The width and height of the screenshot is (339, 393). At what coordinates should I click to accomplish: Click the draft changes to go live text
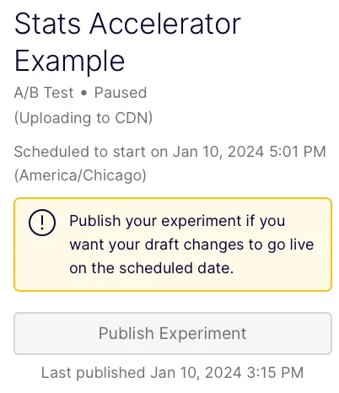[x=229, y=245]
